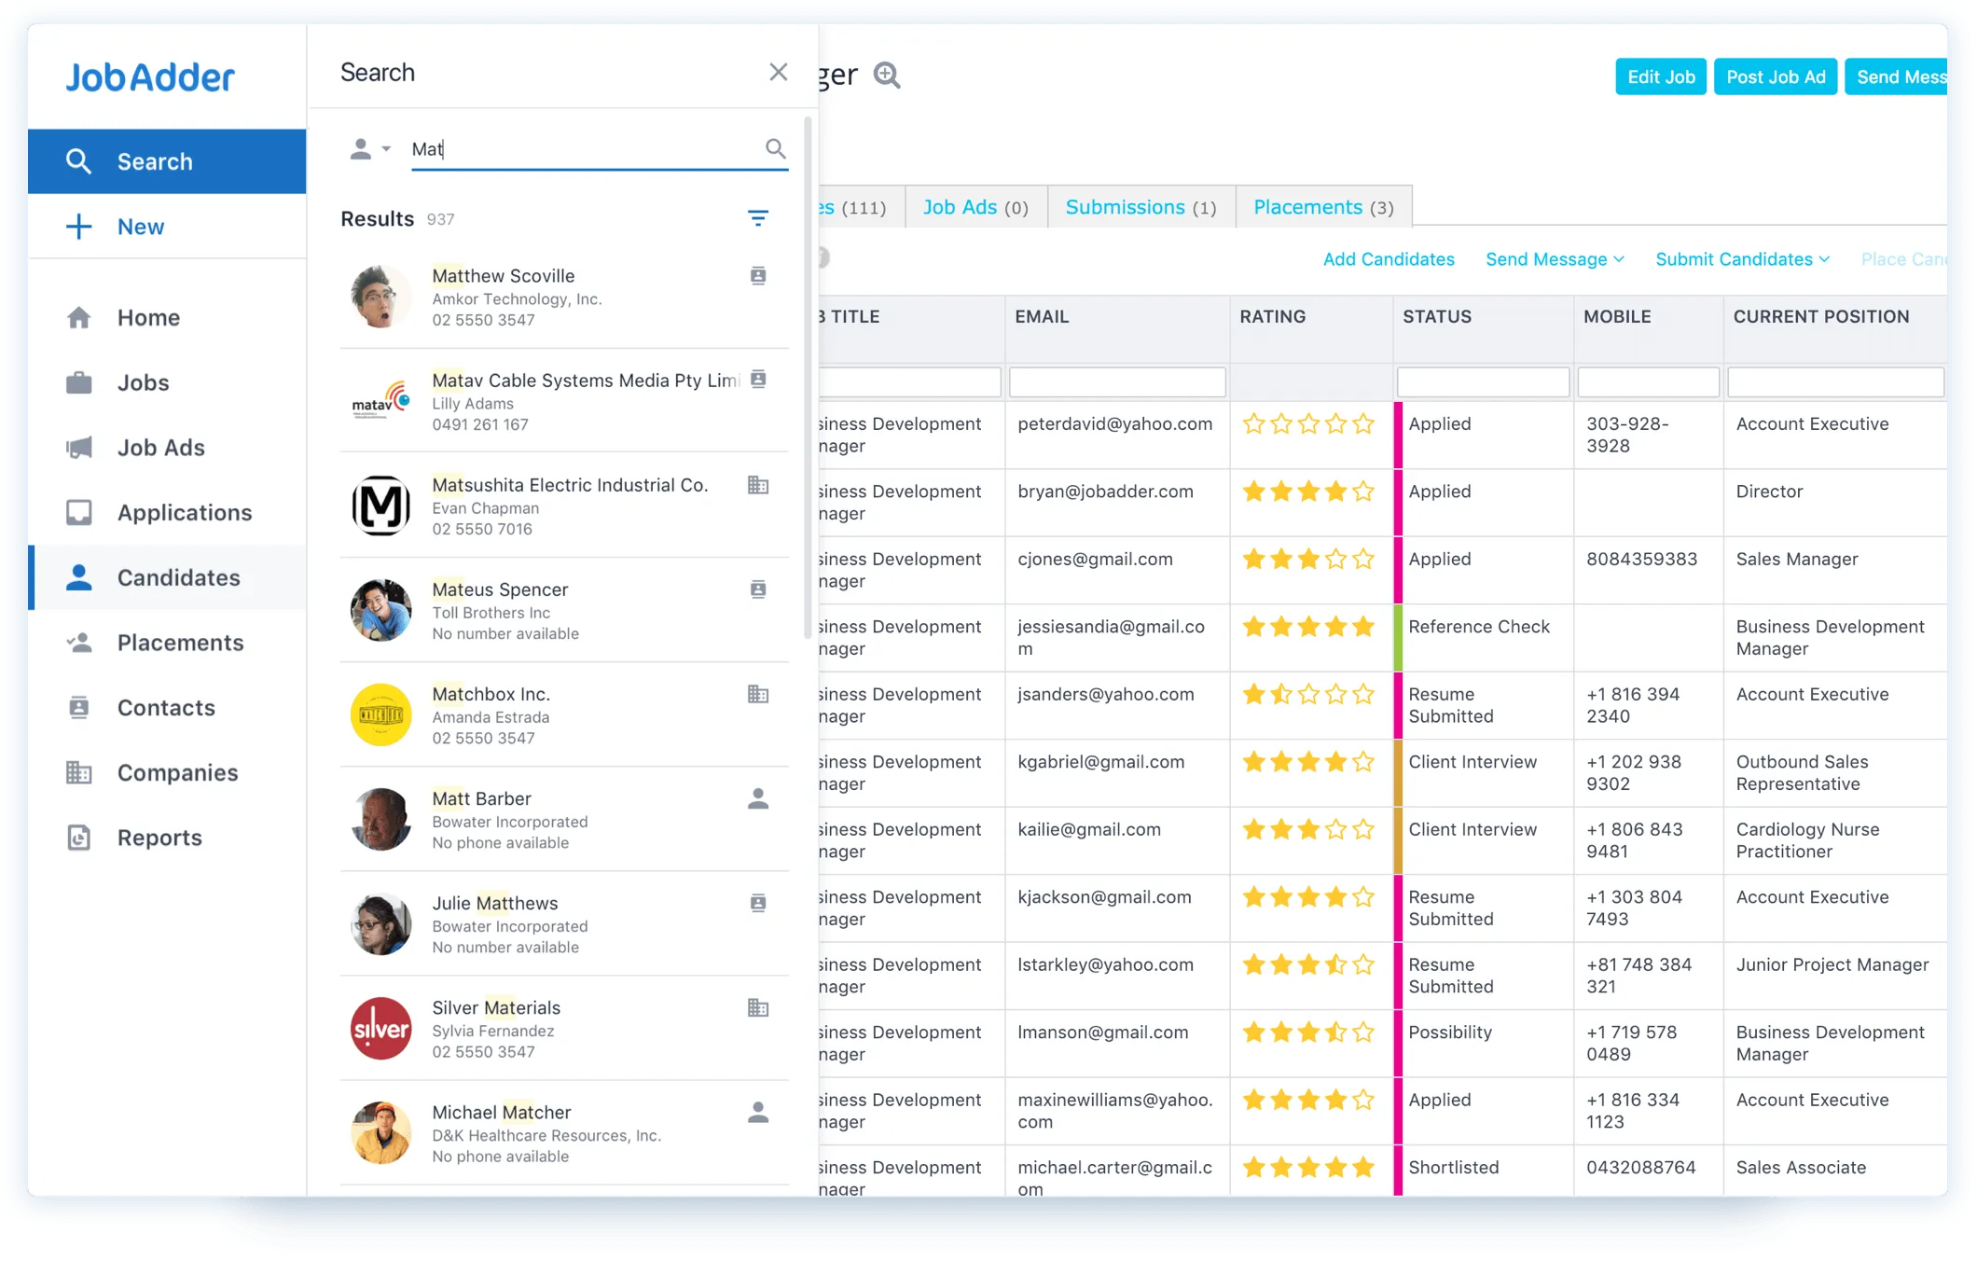
Task: Click the Edit Job button
Action: click(1660, 76)
